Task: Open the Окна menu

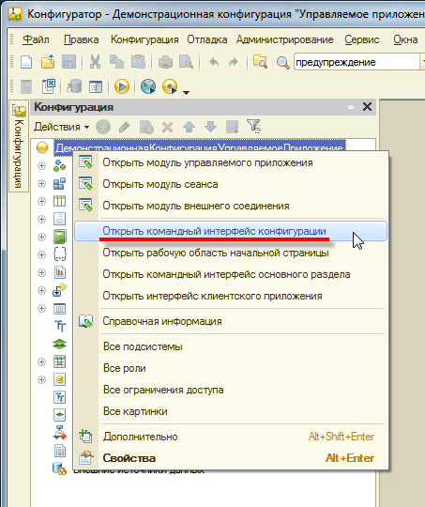Action: click(x=405, y=39)
